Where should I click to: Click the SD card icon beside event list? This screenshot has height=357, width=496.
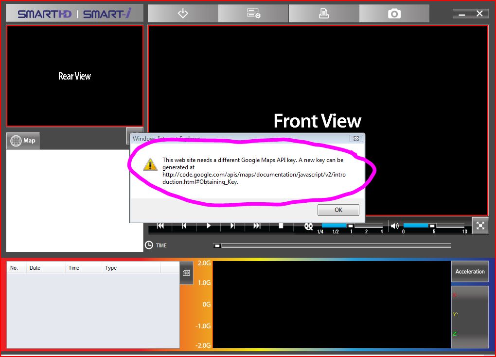(x=186, y=273)
